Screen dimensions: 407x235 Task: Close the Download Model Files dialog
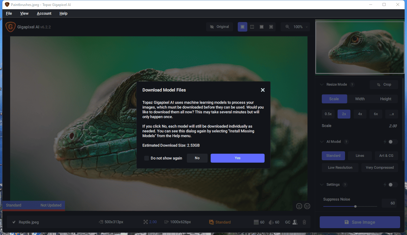click(x=263, y=90)
